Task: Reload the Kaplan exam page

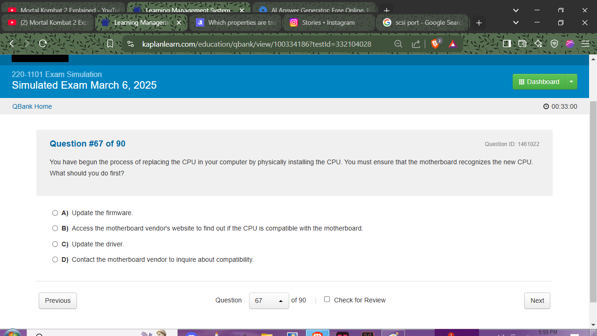Action: coord(43,44)
